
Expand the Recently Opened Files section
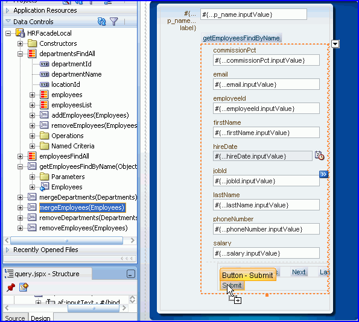[x=7, y=250]
